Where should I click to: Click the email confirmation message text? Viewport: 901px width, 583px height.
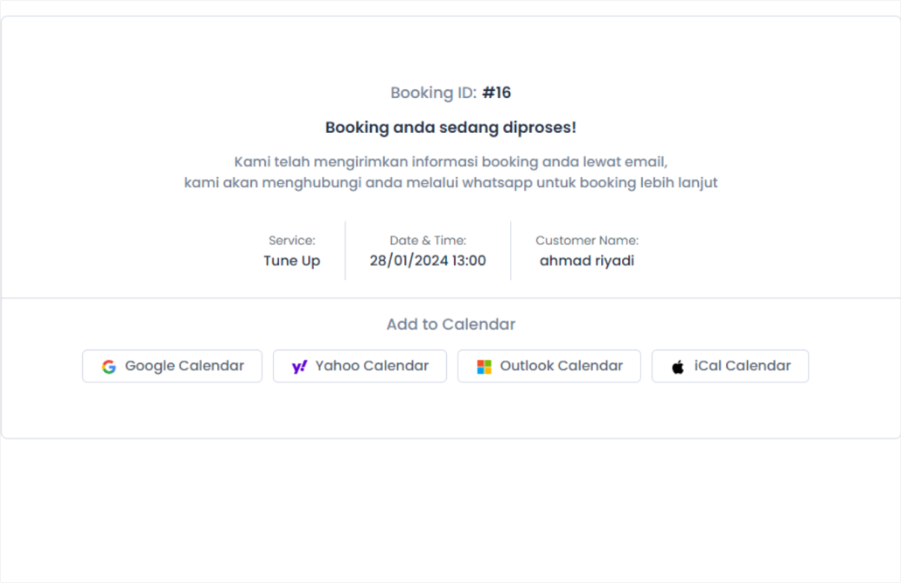click(450, 161)
